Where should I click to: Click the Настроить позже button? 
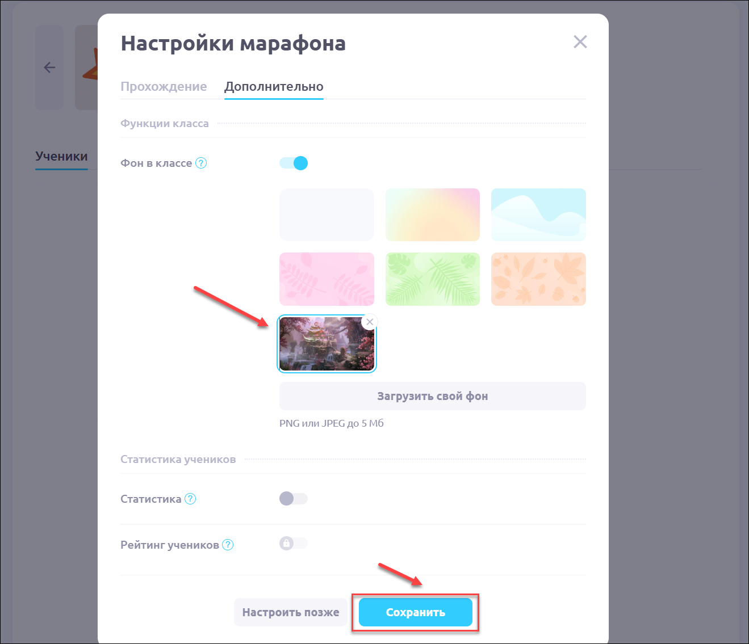(x=291, y=612)
